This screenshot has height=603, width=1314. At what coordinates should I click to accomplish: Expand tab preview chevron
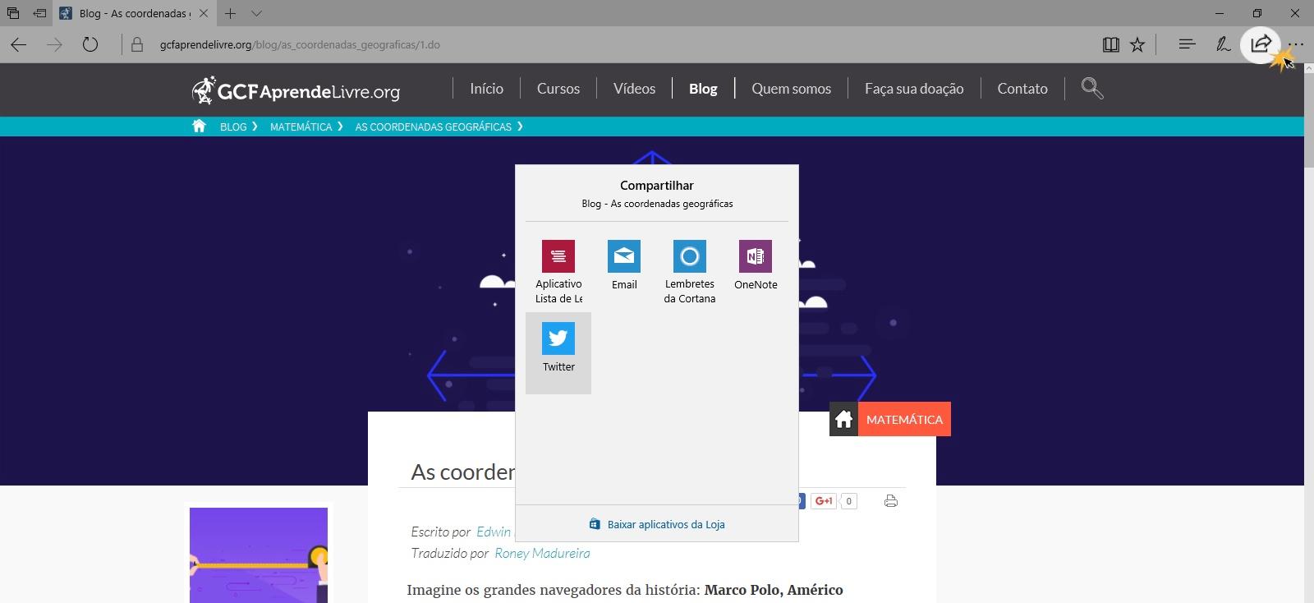(x=256, y=13)
